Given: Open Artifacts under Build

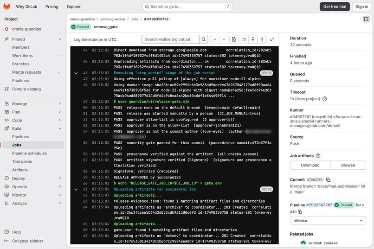Looking at the screenshot, I should [20, 170].
